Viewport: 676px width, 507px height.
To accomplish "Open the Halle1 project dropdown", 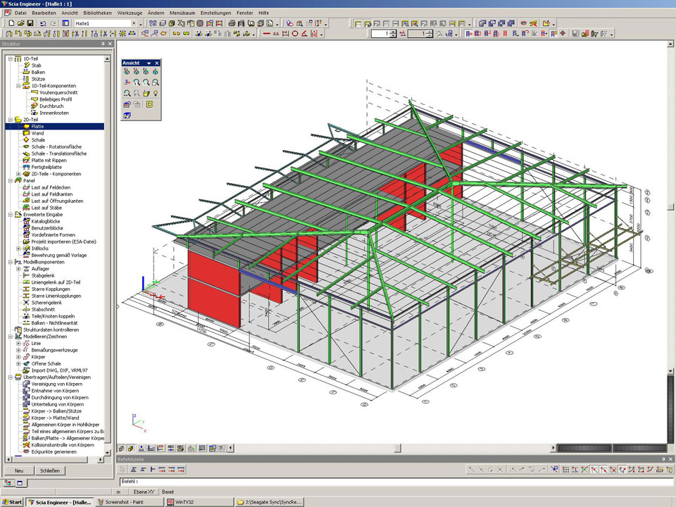I will point(134,23).
